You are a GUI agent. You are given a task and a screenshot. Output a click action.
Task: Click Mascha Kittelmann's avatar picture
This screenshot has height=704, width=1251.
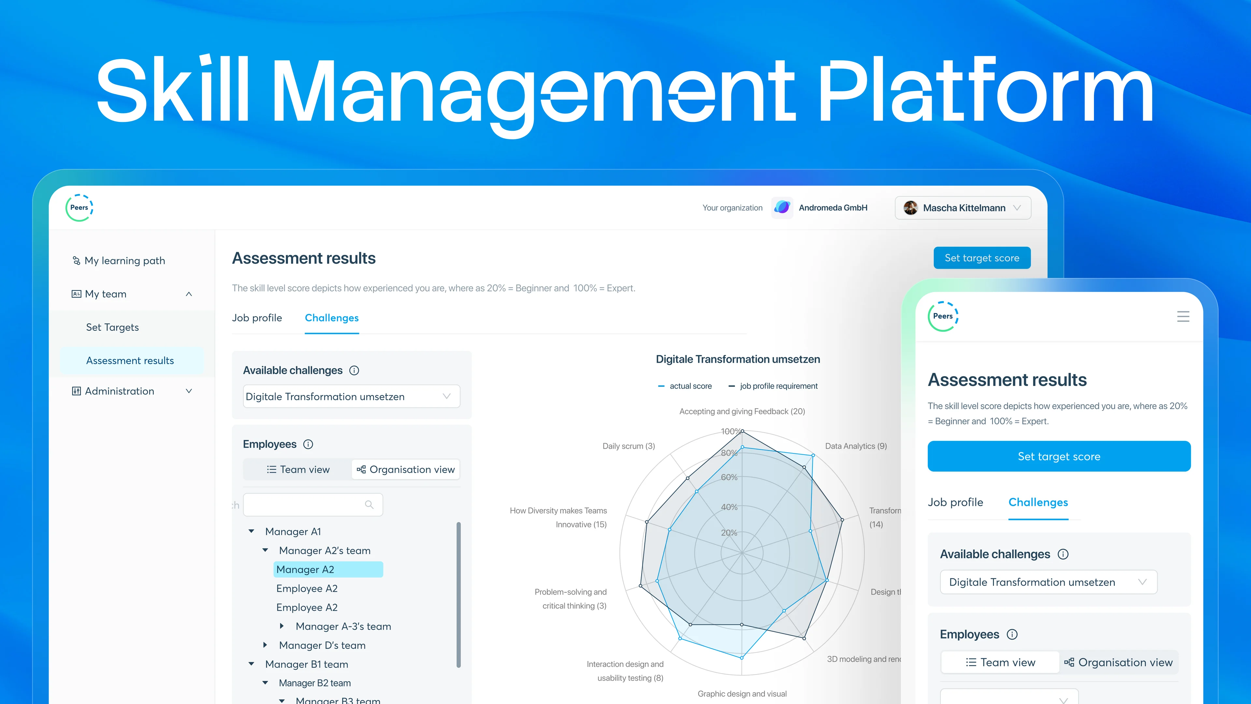(x=910, y=208)
